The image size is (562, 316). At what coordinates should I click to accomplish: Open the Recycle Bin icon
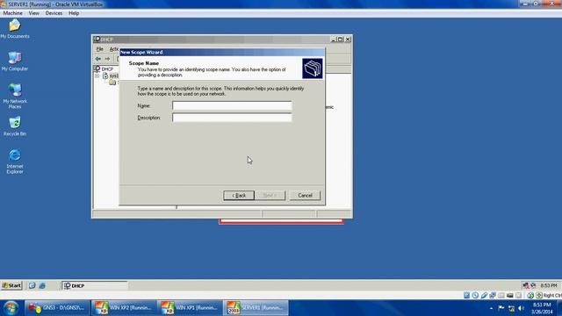pyautogui.click(x=15, y=126)
